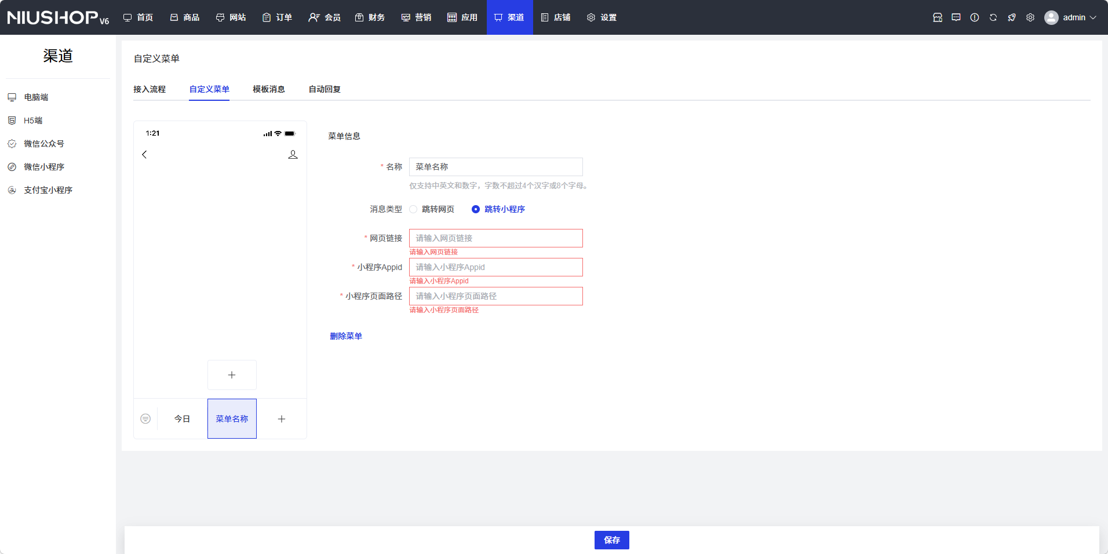
Task: Click the refresh cache icon in header
Action: coord(993,17)
